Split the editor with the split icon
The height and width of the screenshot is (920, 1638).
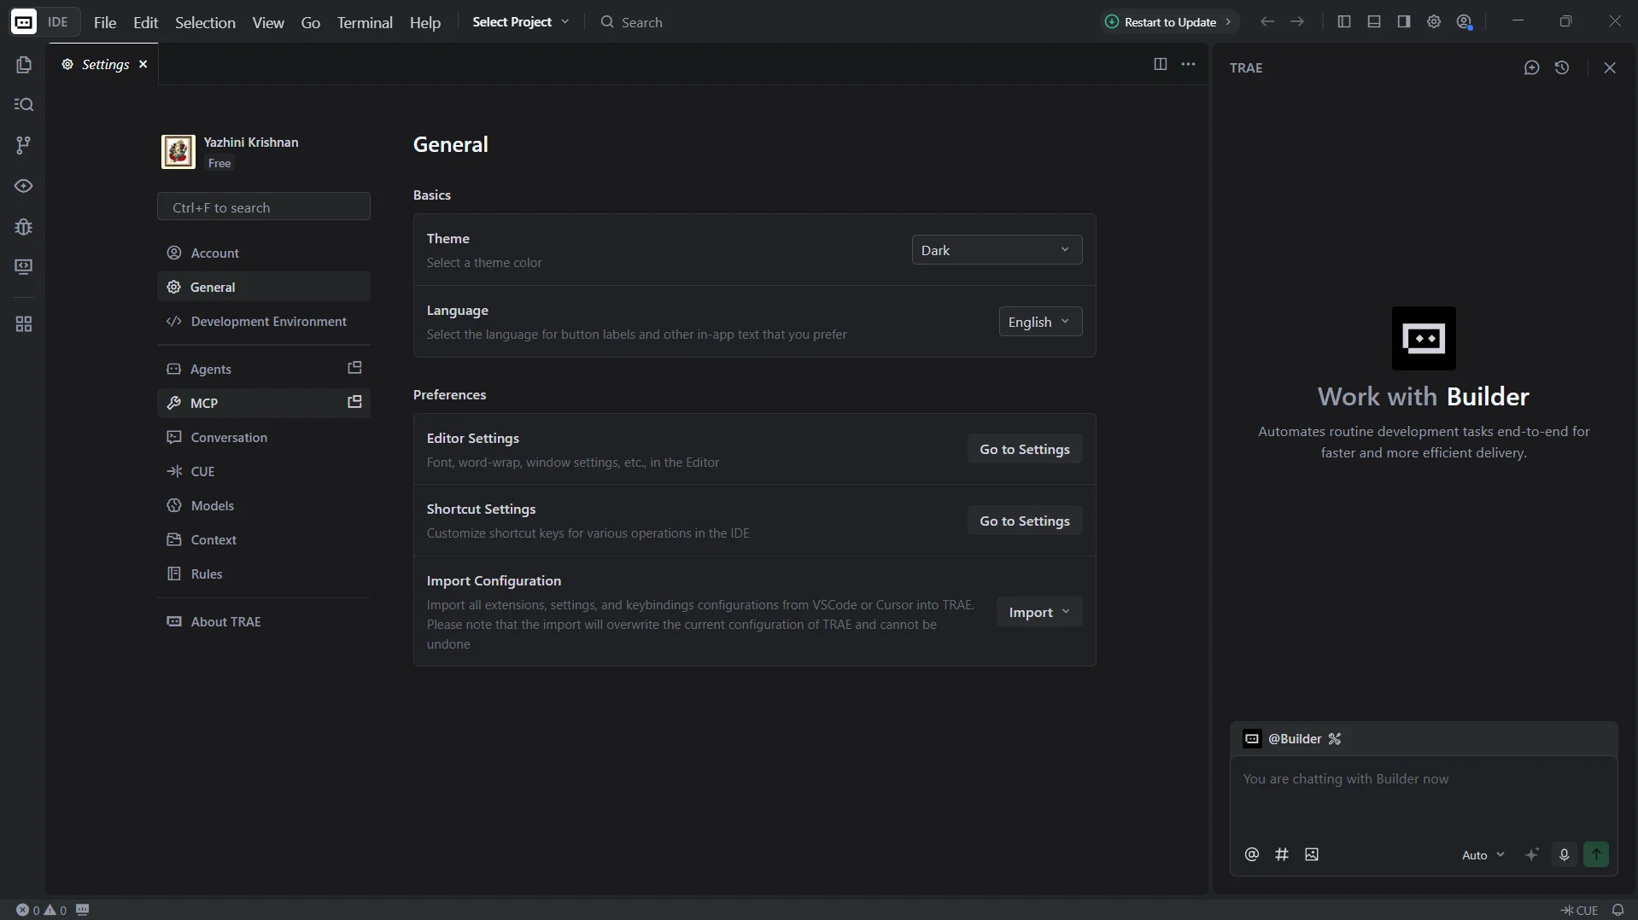(1160, 64)
